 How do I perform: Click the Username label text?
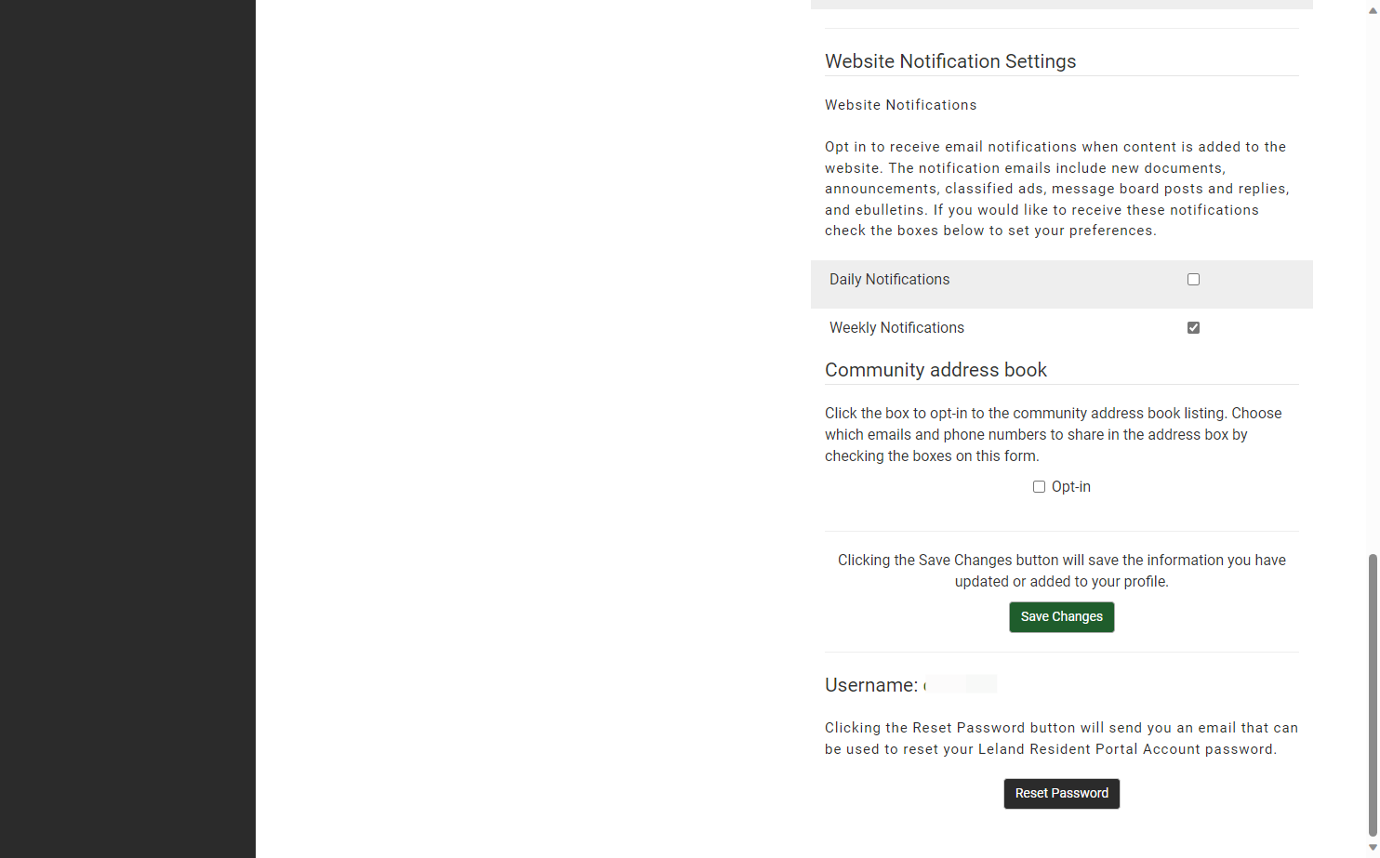coord(871,685)
